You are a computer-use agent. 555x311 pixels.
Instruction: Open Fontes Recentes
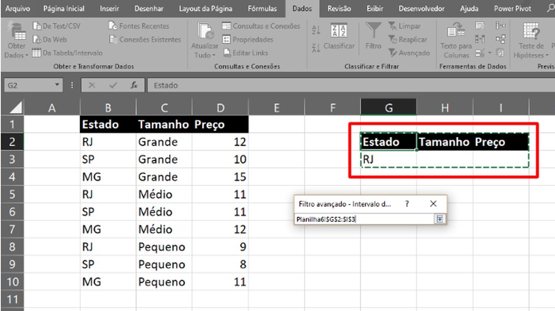point(139,26)
